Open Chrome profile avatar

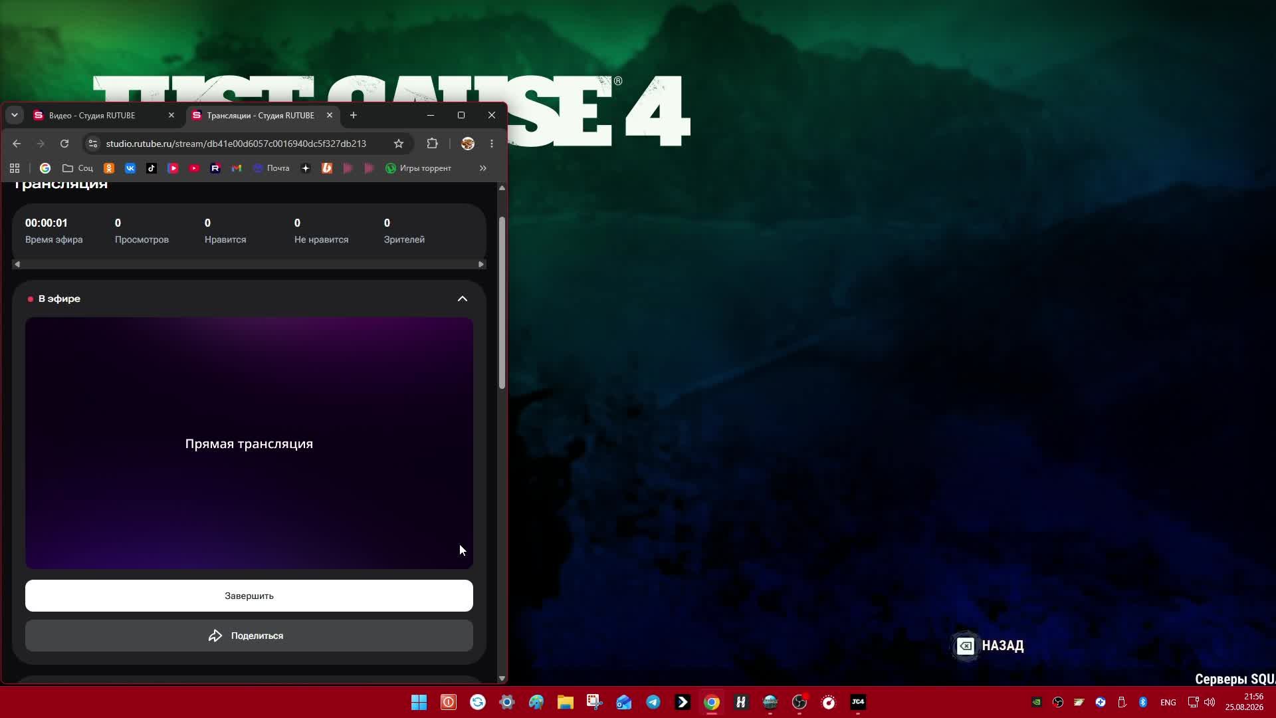[468, 144]
